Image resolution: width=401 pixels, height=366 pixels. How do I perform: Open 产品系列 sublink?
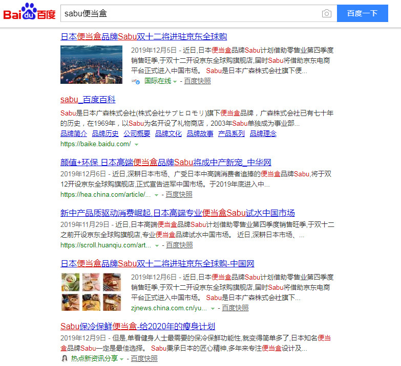231,133
